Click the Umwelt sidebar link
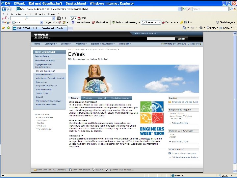 coord(39,97)
